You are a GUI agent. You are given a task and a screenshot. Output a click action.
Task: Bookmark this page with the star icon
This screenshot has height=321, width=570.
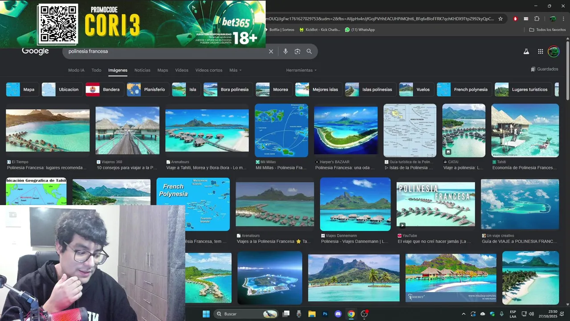pyautogui.click(x=501, y=19)
